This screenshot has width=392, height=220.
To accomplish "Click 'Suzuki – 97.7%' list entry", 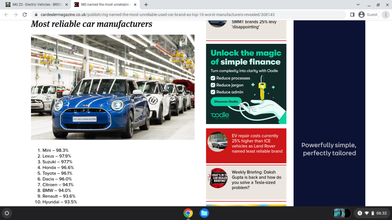I will click(x=57, y=162).
